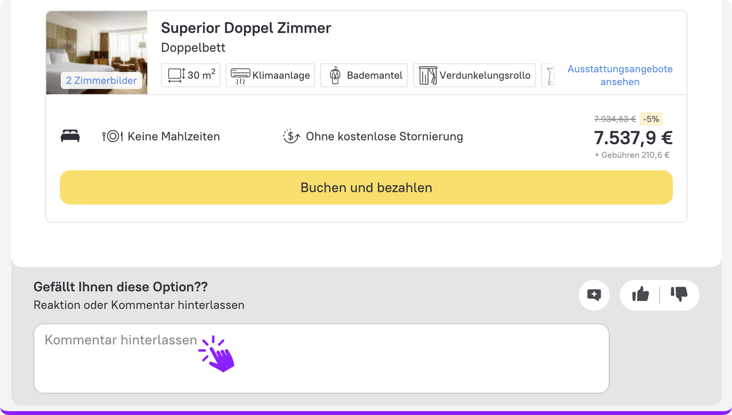Screen dimensions: 732x415
Task: Click the room size 30 m² icon
Action: (x=176, y=75)
